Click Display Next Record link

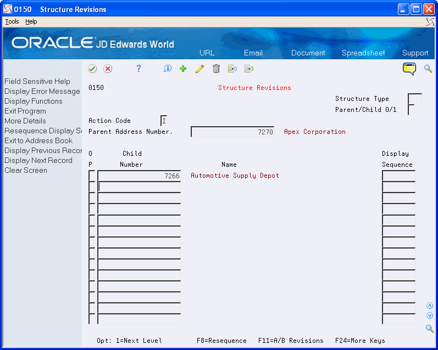[x=38, y=160]
